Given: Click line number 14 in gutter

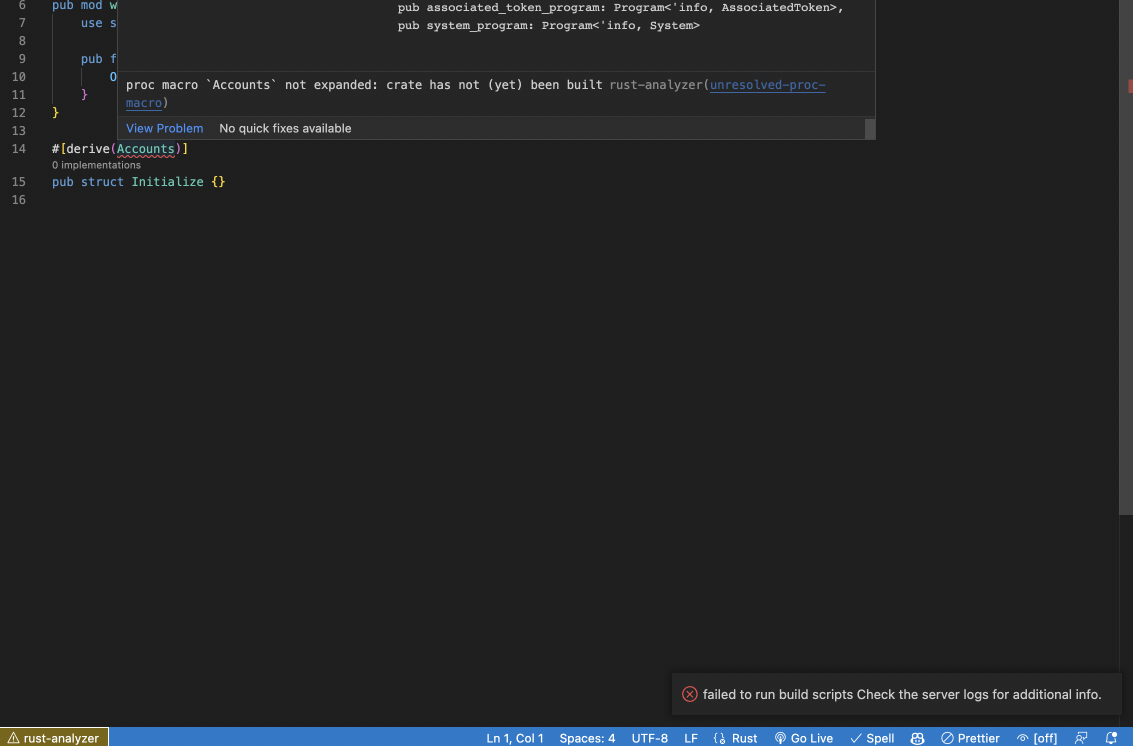Looking at the screenshot, I should tap(18, 149).
